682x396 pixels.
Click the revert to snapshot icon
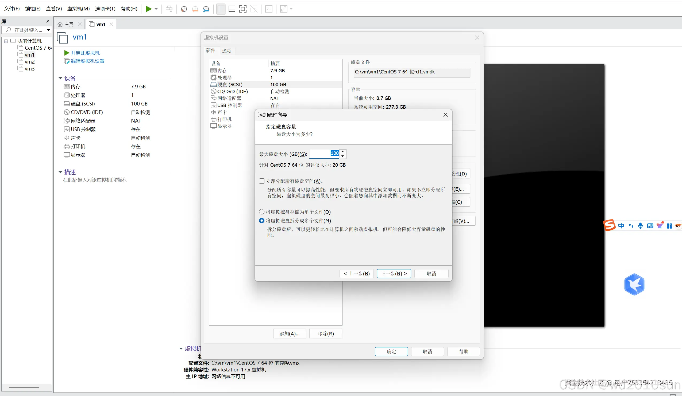(195, 9)
